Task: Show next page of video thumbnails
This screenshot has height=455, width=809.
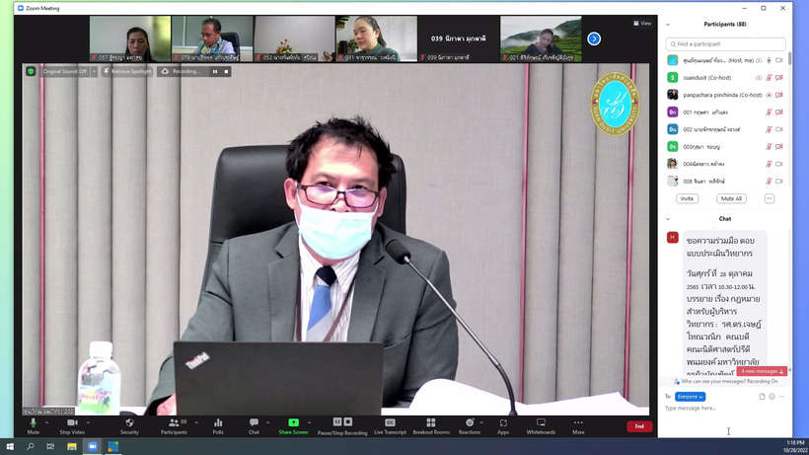Action: coord(594,38)
